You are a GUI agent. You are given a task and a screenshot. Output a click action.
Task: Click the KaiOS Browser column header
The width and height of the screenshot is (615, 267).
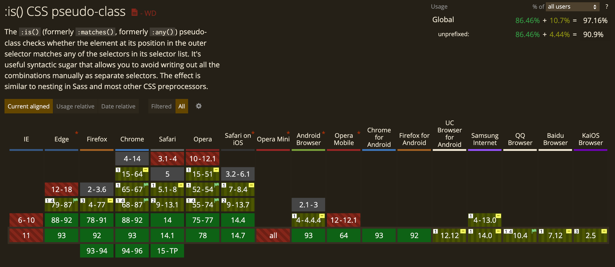click(591, 139)
